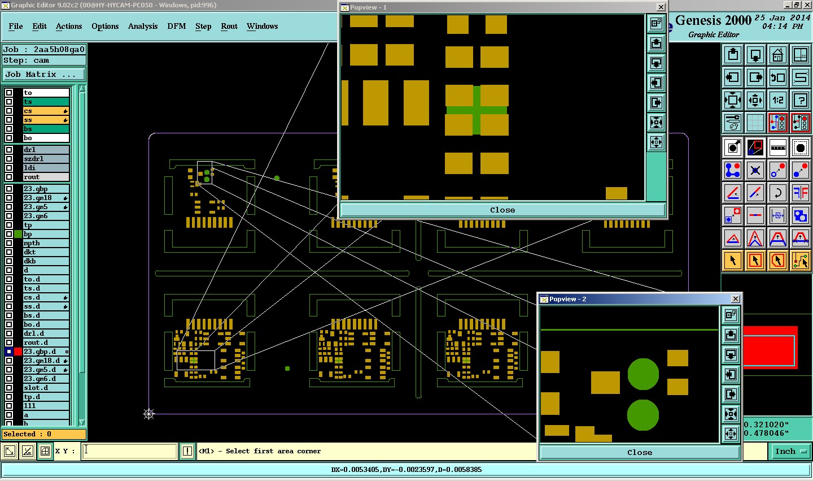Click the blue connected-dots with red dot icon

click(733, 170)
